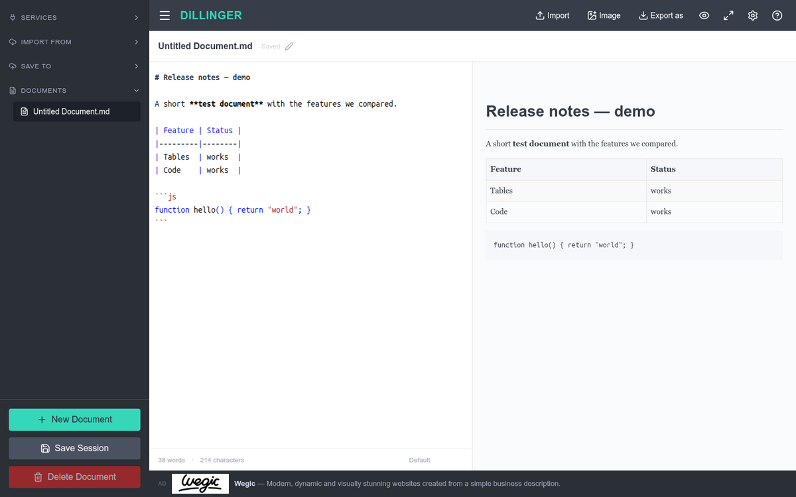Click the DILLINGER logo
This screenshot has width=796, height=497.
pyautogui.click(x=211, y=15)
